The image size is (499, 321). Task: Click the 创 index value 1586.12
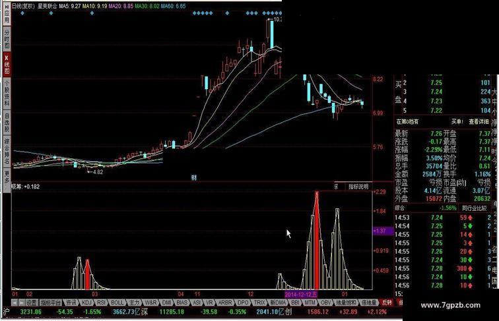[x=318, y=312]
